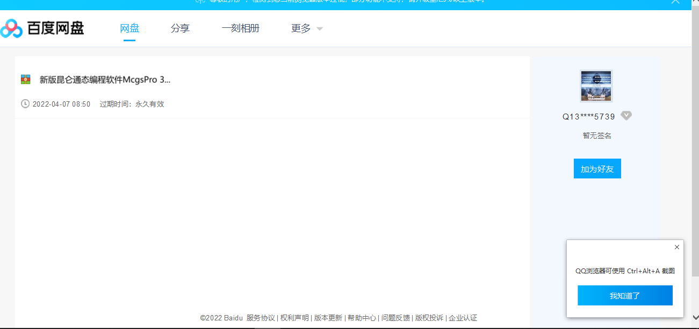This screenshot has height=329, width=699.
Task: Open the 版权投诉 footer link
Action: pos(429,318)
